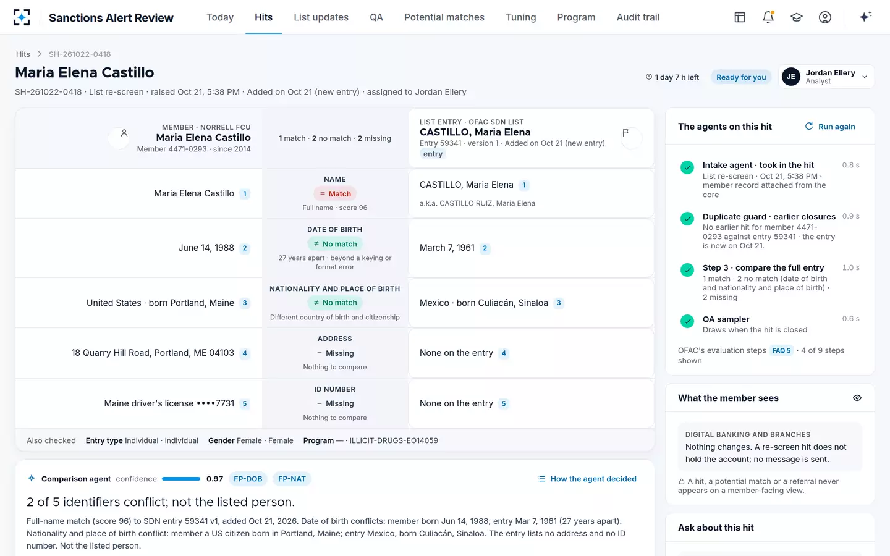Click the FAQ 5 tag

pyautogui.click(x=781, y=350)
